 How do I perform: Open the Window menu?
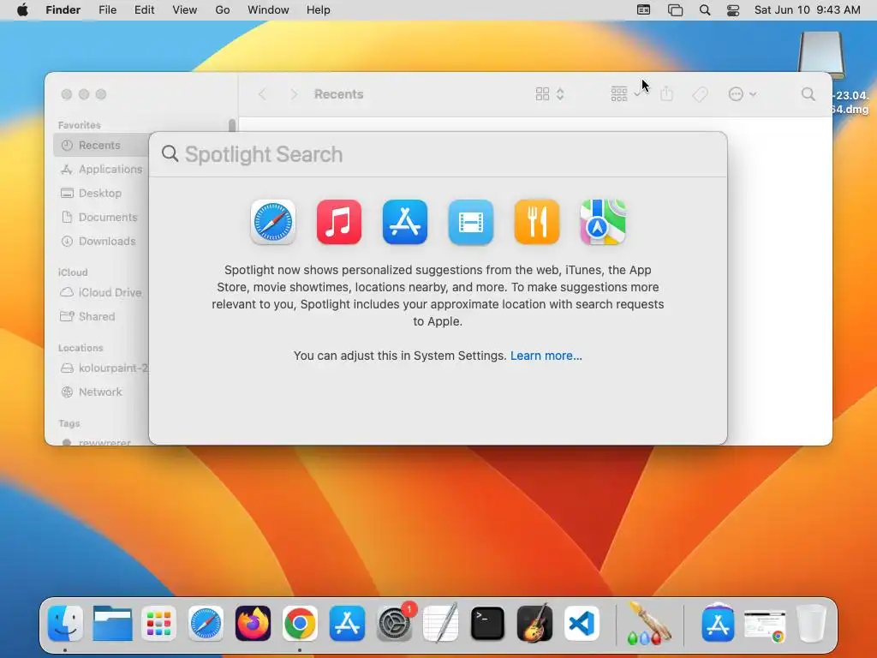[268, 10]
